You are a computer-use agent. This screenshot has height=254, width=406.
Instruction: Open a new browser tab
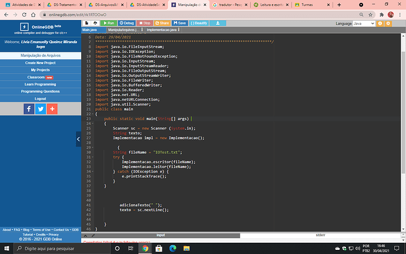pyautogui.click(x=339, y=5)
